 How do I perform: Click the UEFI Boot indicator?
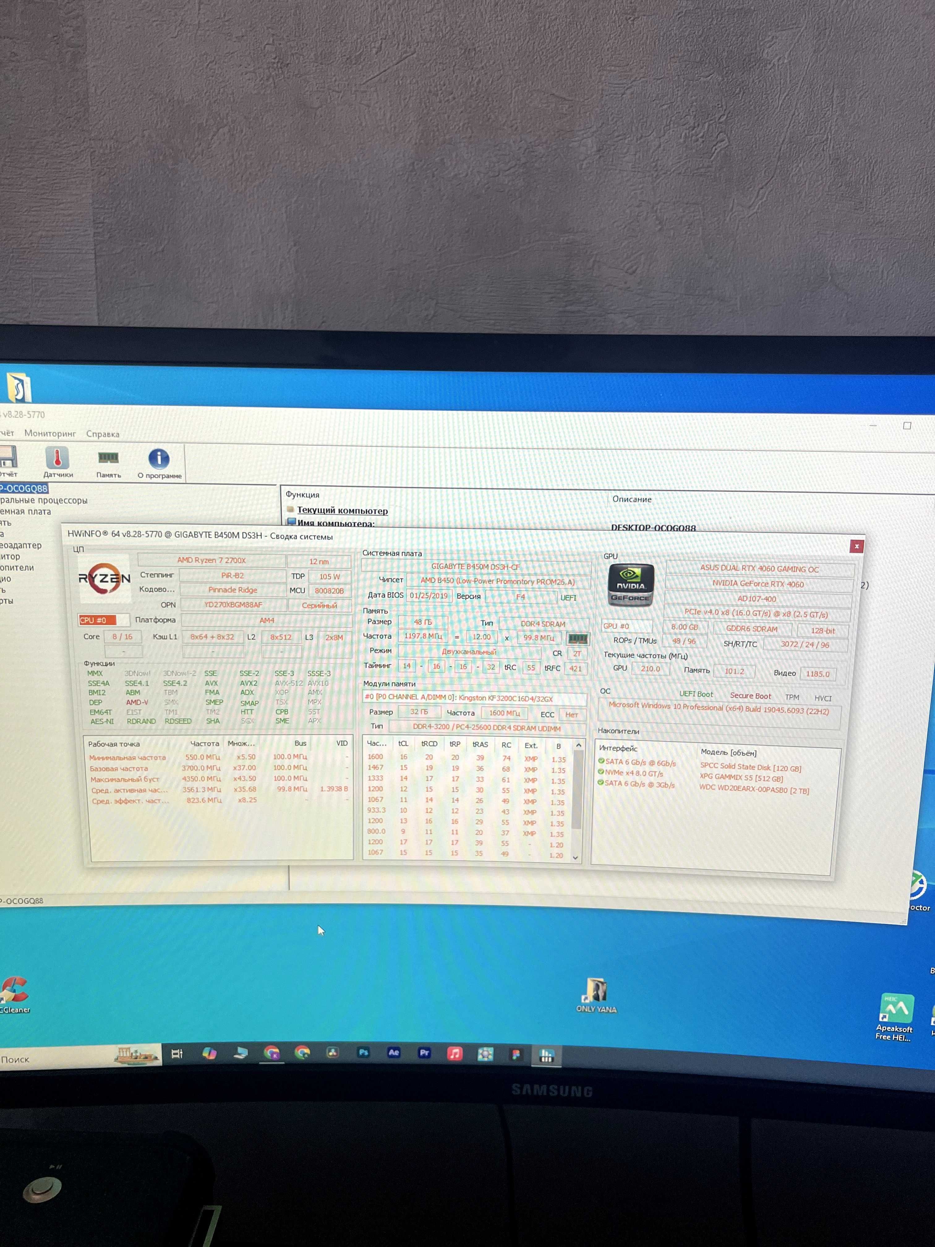[695, 694]
